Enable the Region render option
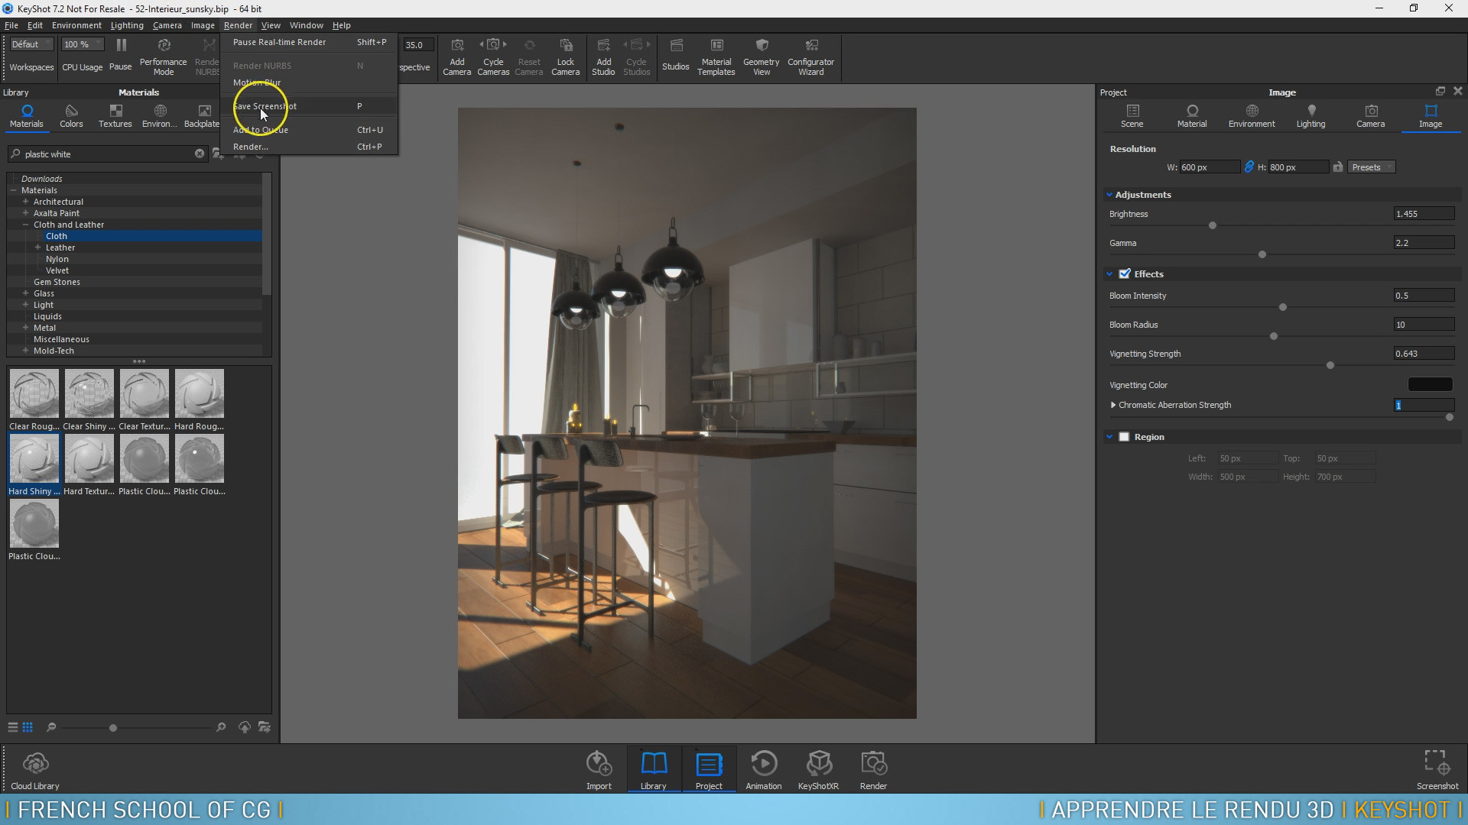Screen dimensions: 1468x825 click(1124, 436)
